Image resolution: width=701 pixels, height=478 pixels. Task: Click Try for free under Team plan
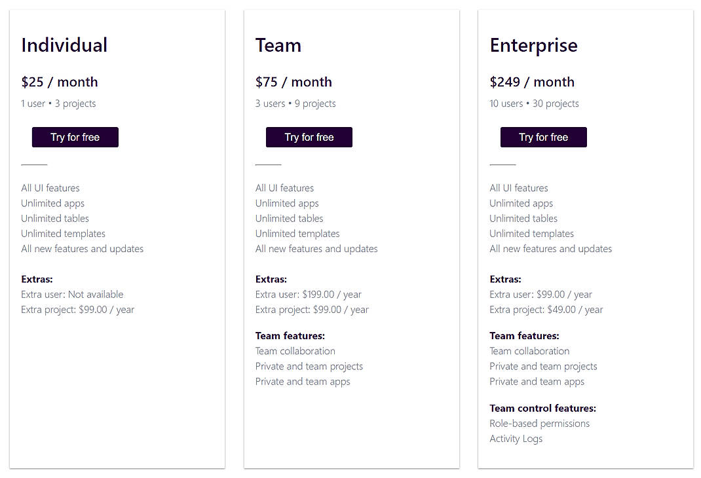tap(309, 137)
